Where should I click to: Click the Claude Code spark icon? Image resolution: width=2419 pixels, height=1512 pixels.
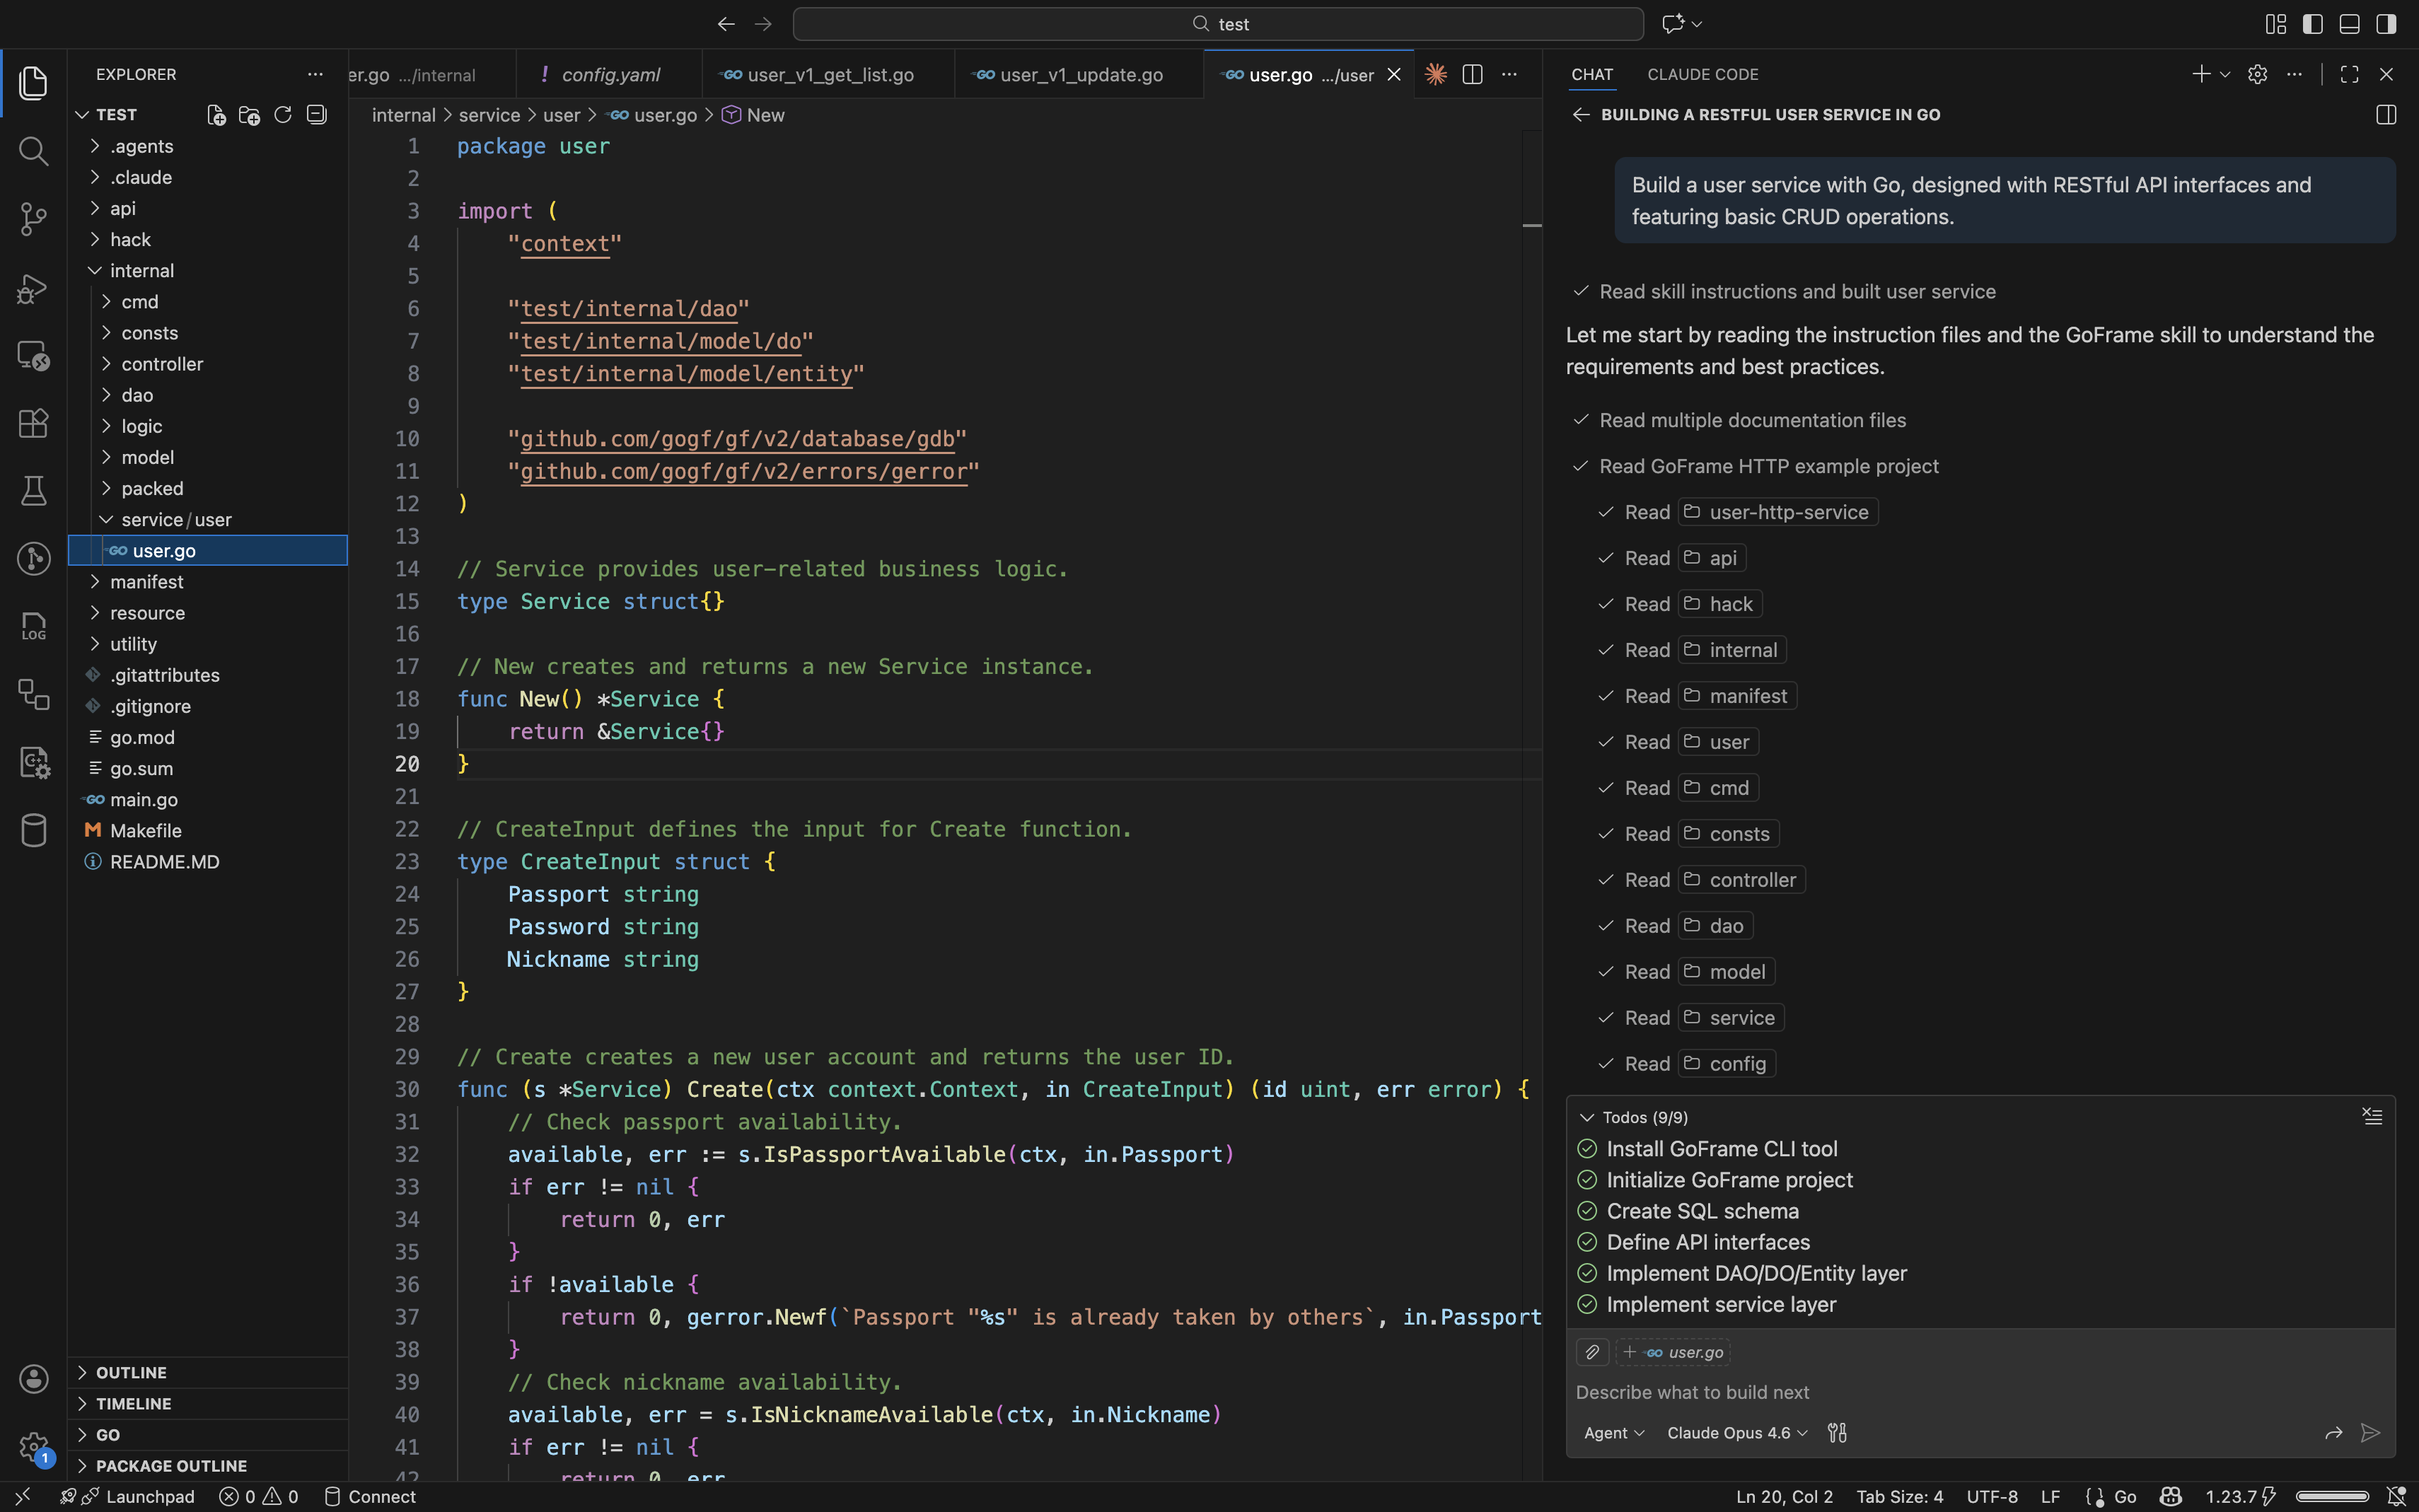(x=1436, y=74)
